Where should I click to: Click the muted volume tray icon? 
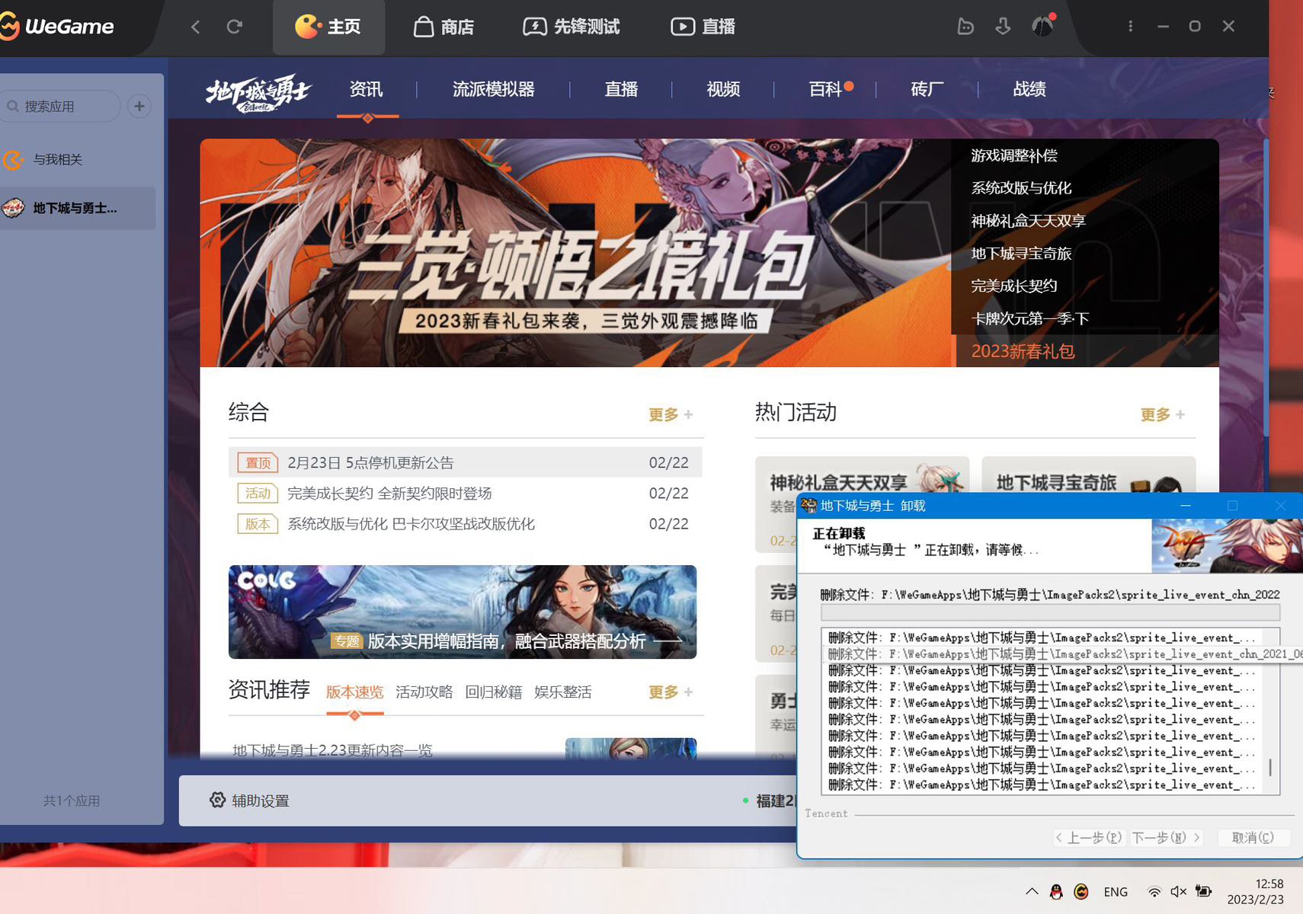[1179, 892]
